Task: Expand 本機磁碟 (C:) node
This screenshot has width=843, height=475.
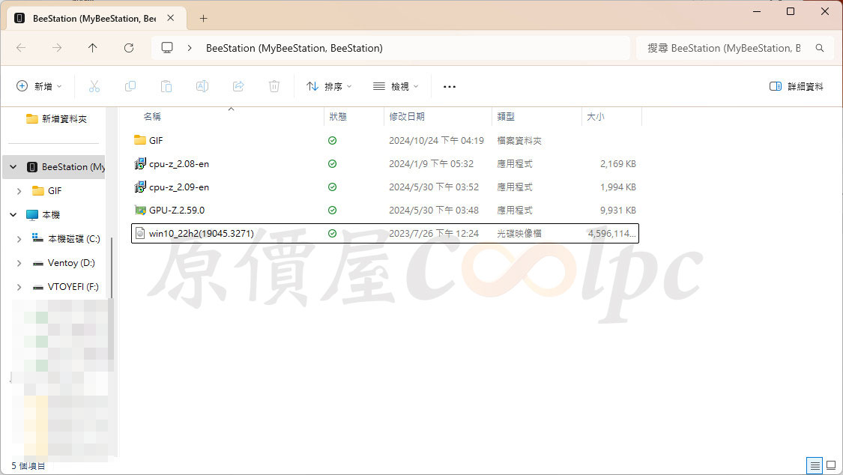Action: point(19,238)
